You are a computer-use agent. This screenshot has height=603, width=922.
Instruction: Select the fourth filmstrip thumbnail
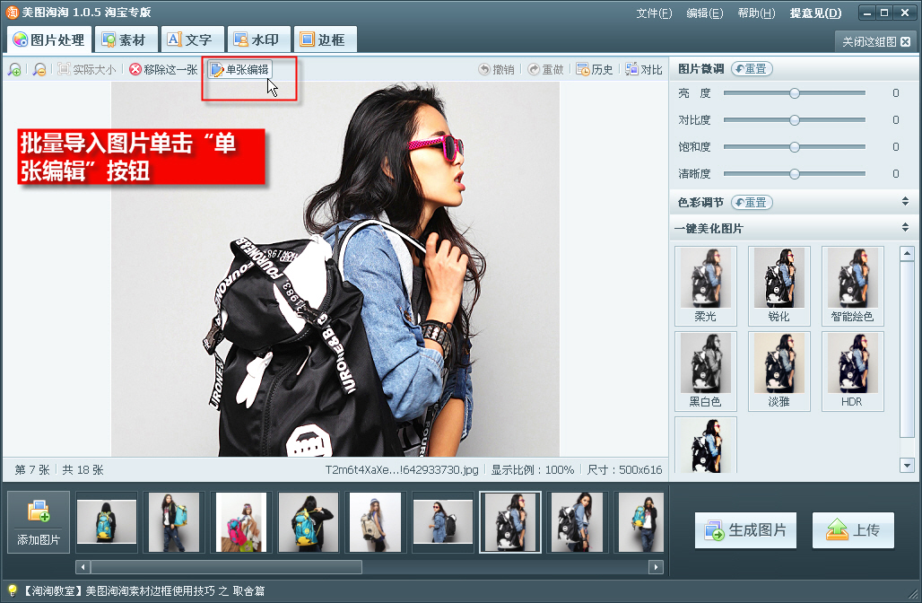(x=309, y=522)
